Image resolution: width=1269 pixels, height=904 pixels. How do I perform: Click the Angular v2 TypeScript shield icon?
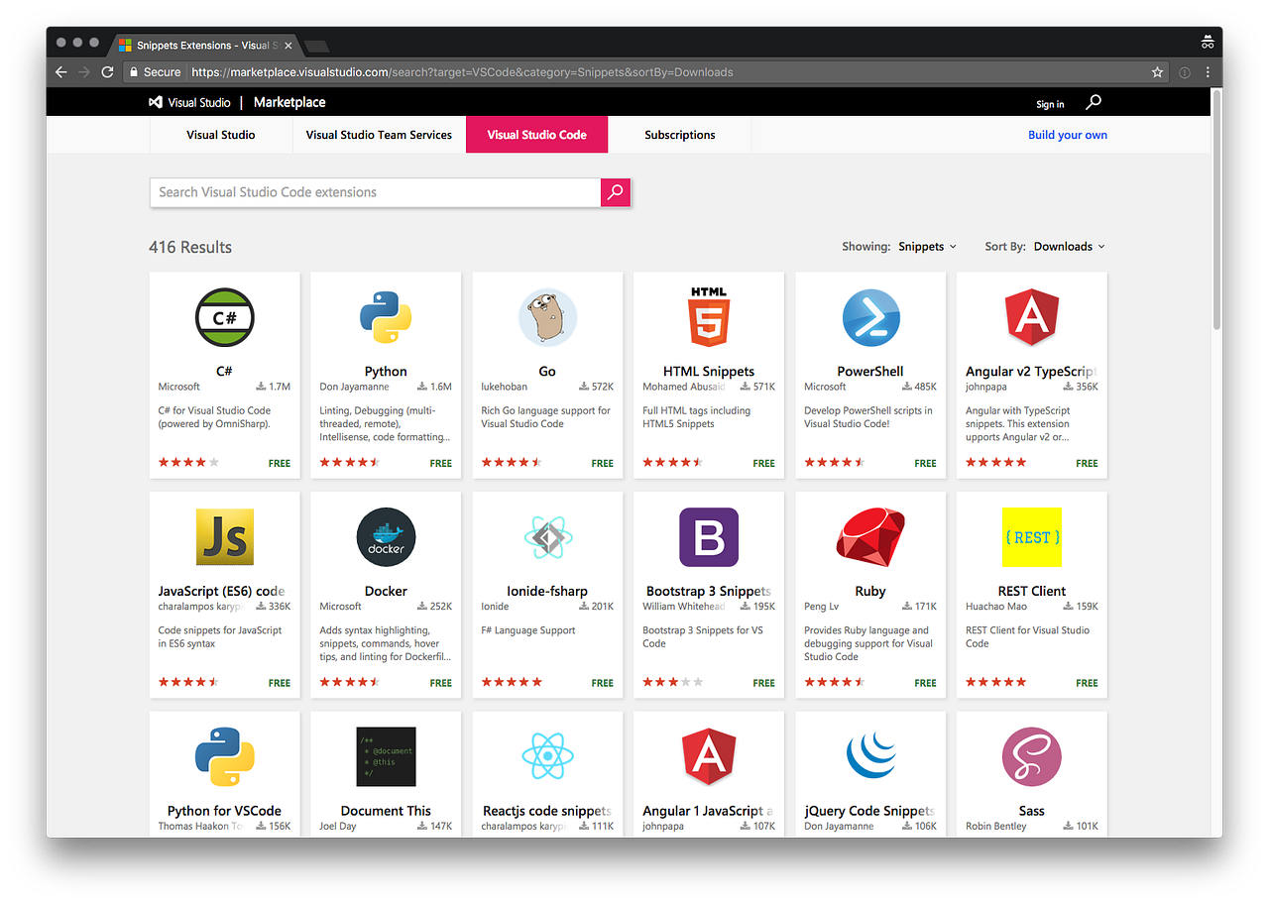[1031, 317]
